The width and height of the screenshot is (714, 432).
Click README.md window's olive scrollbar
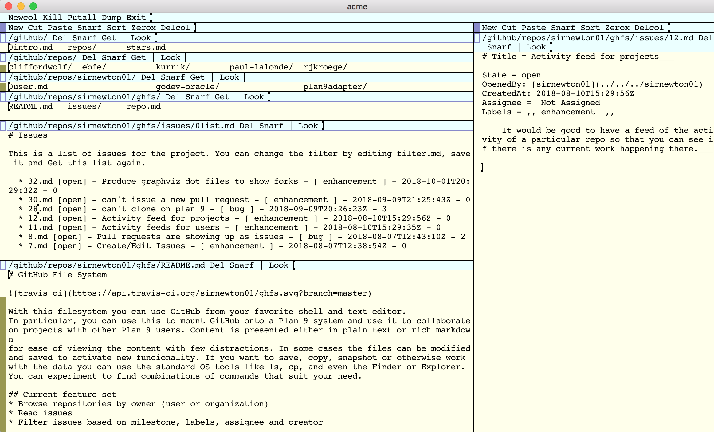coord(3,363)
